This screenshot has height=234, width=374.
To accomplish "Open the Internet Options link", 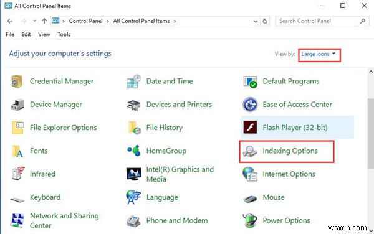I will click(289, 174).
